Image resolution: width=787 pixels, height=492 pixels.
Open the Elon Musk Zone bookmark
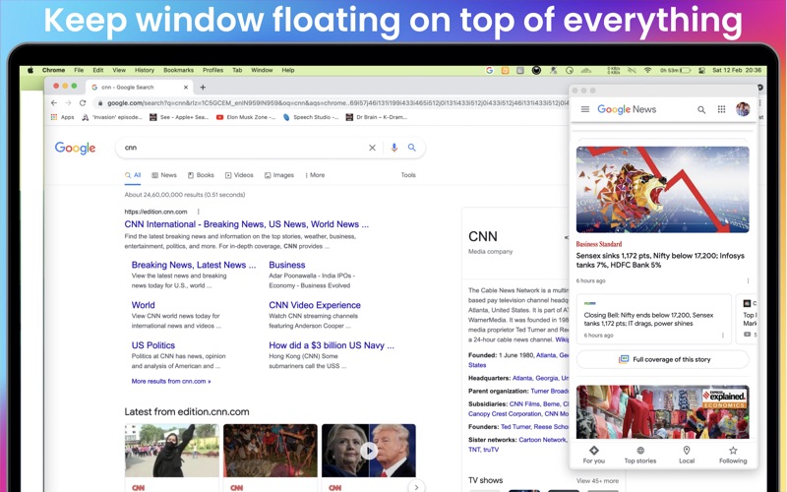[x=245, y=117]
